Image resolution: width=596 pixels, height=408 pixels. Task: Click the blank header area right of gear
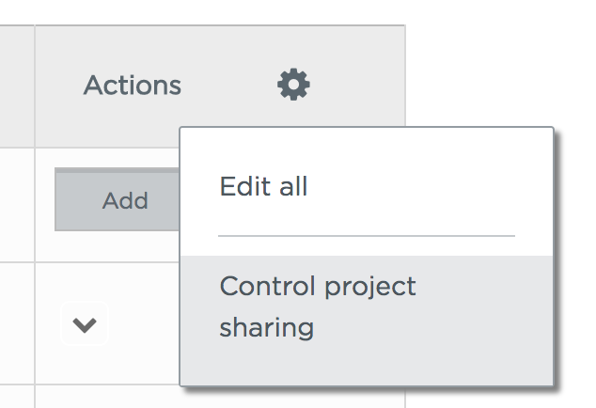pyautogui.click(x=357, y=76)
